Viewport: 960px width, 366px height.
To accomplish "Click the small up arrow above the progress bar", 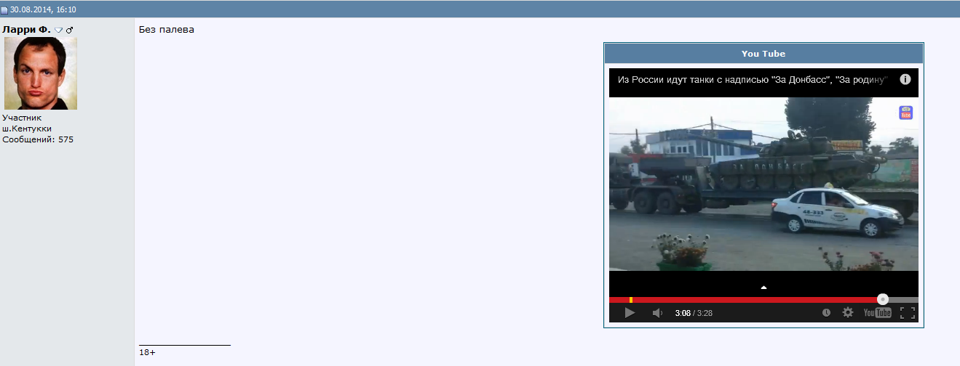I will [763, 288].
